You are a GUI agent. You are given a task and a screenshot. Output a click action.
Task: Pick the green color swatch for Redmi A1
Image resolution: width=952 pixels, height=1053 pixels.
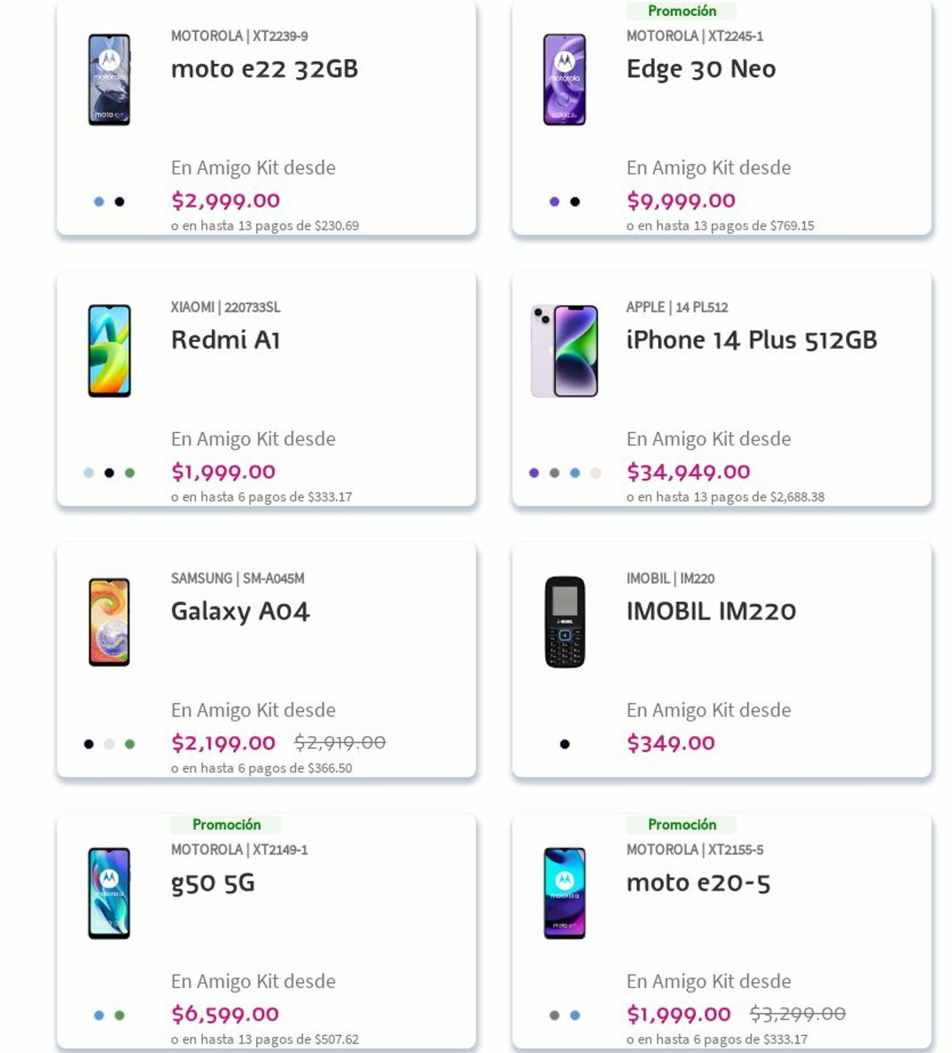(129, 472)
